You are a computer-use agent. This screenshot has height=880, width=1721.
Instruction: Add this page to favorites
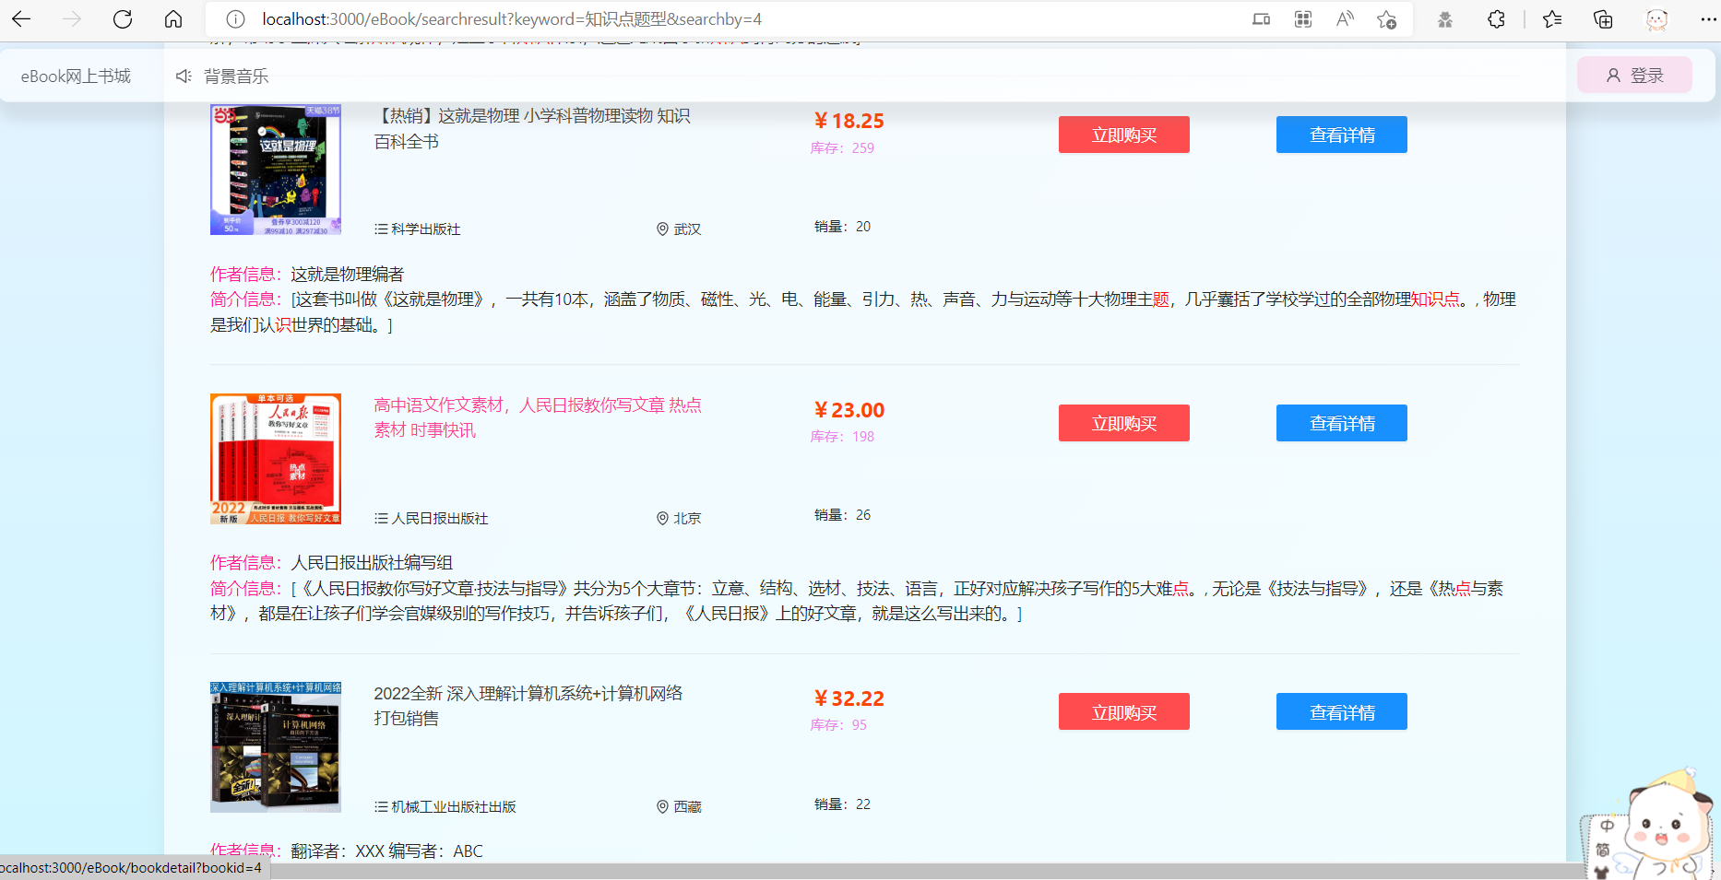1386,19
